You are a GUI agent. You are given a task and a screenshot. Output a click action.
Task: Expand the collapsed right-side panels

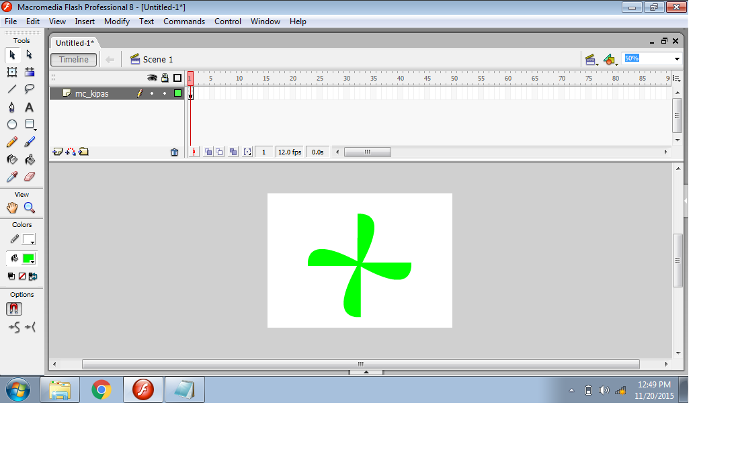point(686,201)
